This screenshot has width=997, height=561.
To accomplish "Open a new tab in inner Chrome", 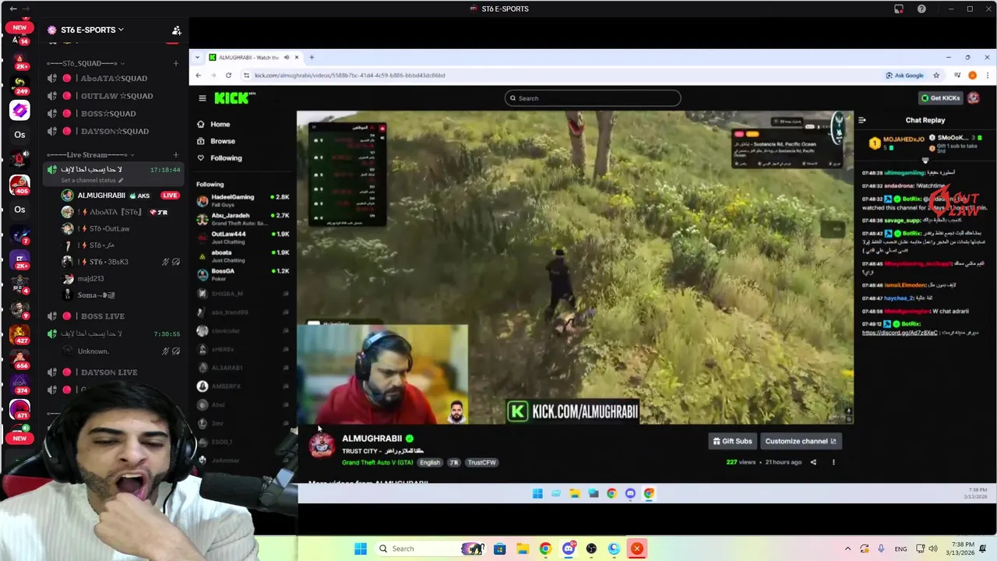I will [312, 57].
